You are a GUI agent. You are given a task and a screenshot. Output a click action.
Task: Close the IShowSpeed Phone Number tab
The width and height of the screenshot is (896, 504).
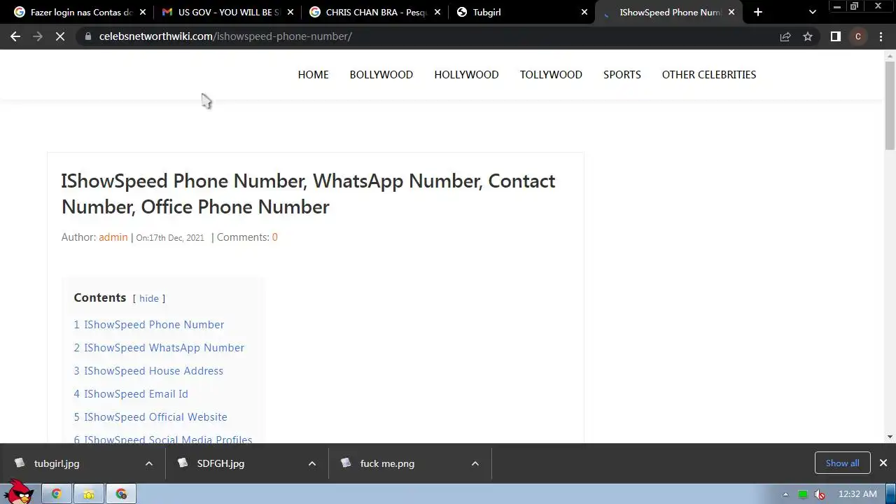tap(731, 12)
